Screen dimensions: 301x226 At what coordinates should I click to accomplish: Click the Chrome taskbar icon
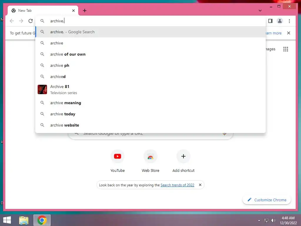(x=42, y=220)
